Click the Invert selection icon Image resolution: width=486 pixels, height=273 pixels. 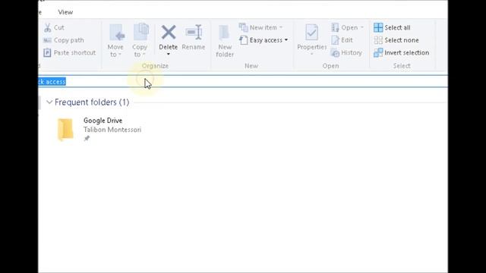(x=378, y=52)
